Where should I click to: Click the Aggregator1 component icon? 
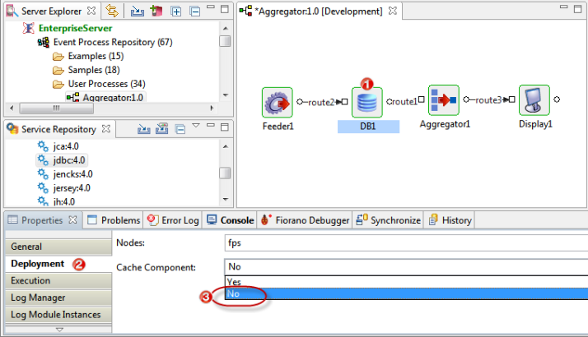[444, 100]
